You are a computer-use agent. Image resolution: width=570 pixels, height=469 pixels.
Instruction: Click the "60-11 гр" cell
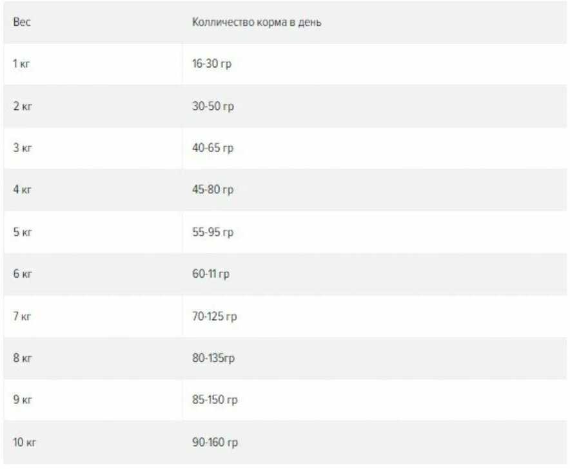tap(211, 274)
